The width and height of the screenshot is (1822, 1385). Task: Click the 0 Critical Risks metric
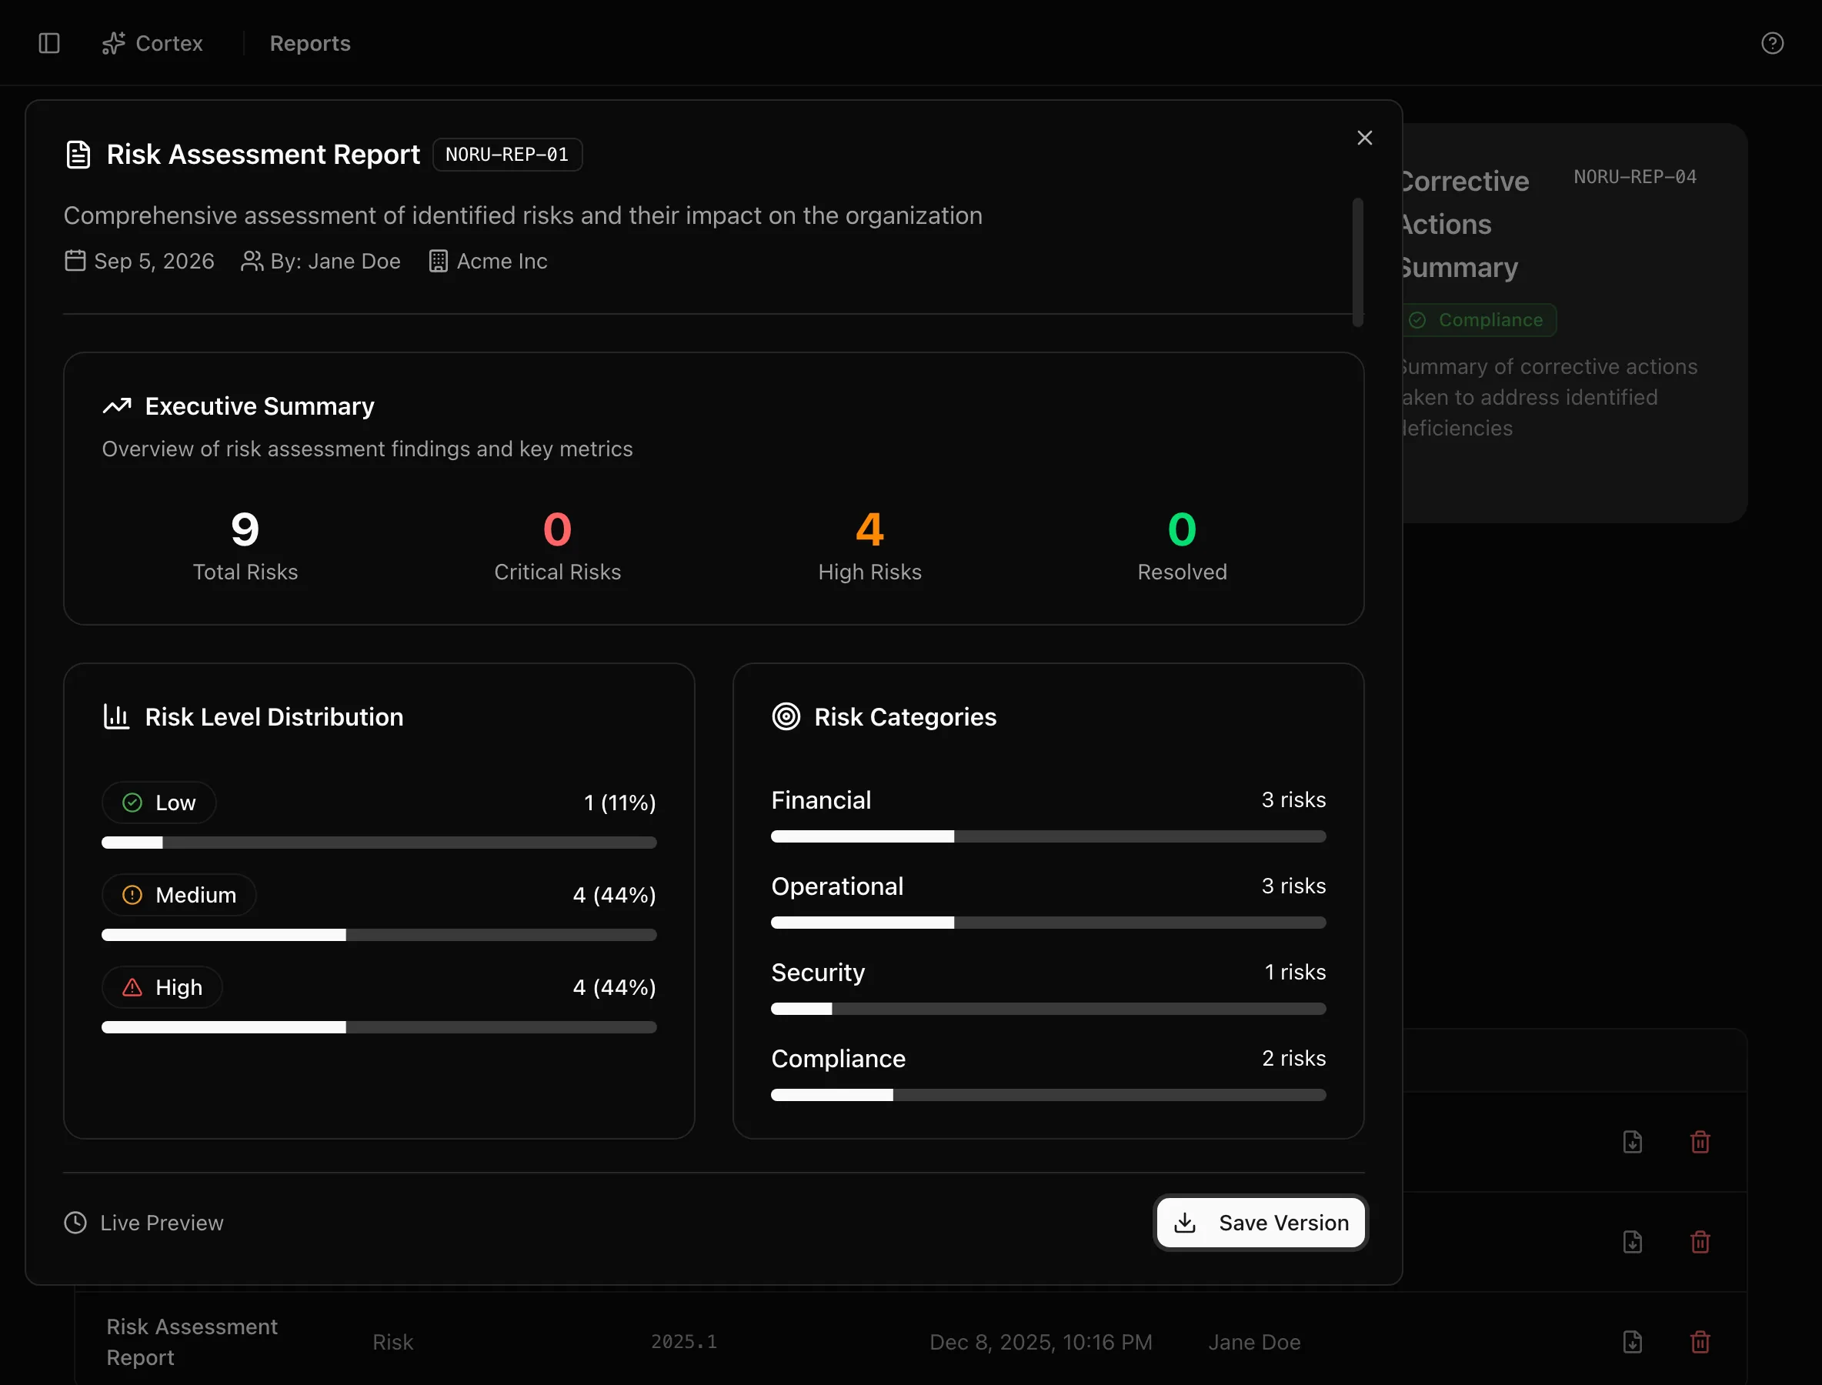(557, 546)
